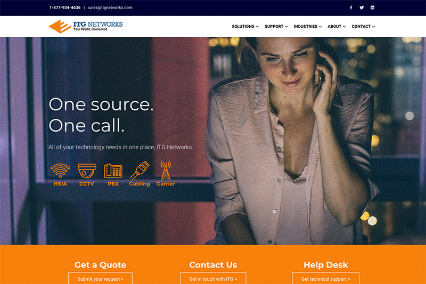Select the HSIA wifi icon
The height and width of the screenshot is (284, 426).
60,171
